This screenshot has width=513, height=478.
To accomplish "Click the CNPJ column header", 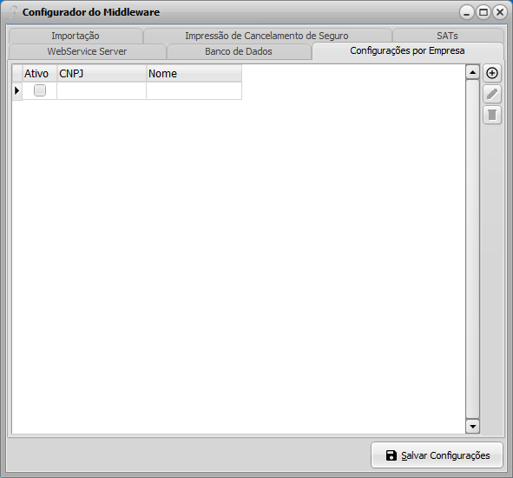I will click(x=102, y=73).
